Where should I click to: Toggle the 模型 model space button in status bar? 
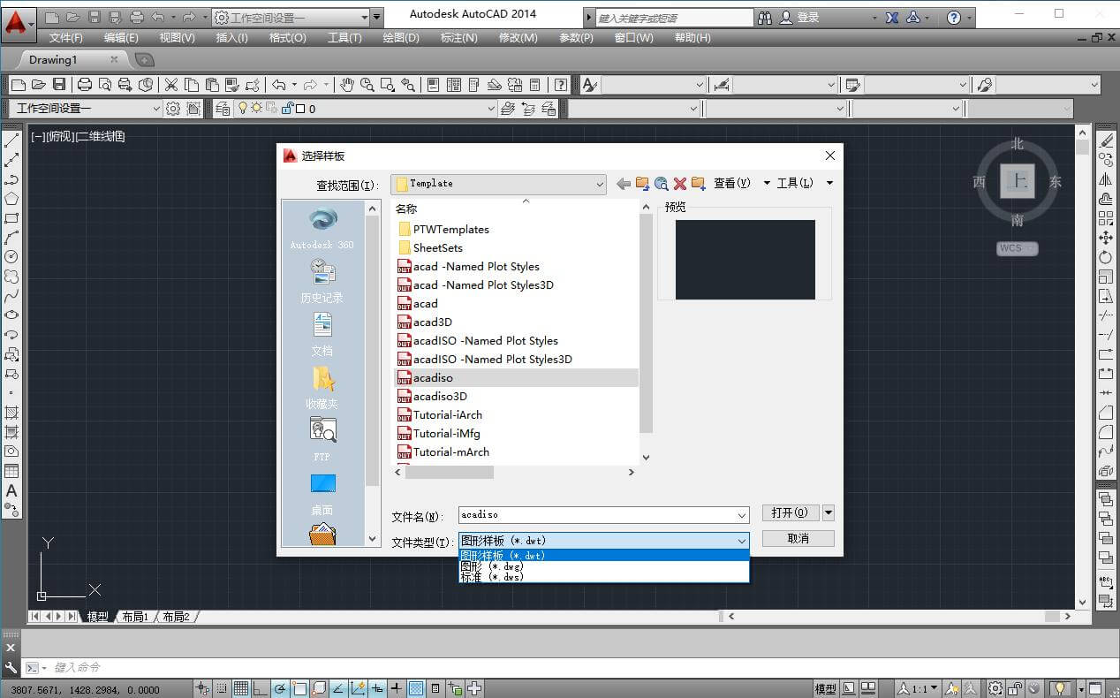(825, 689)
